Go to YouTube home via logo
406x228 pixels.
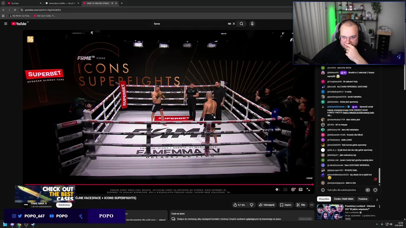coord(19,23)
